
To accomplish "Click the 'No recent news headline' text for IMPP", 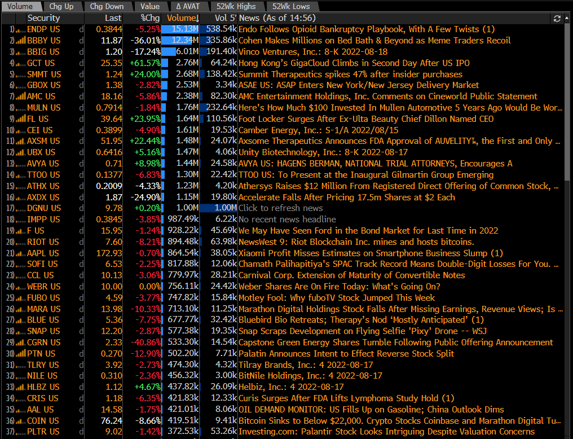I will [287, 219].
